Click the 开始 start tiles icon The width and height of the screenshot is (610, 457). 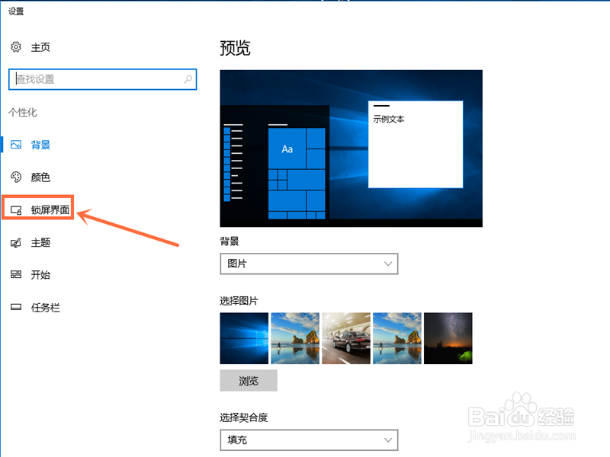tap(16, 275)
